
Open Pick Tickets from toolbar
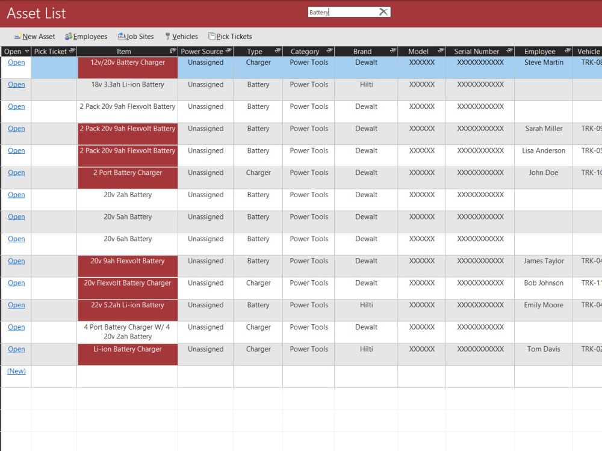pos(230,37)
